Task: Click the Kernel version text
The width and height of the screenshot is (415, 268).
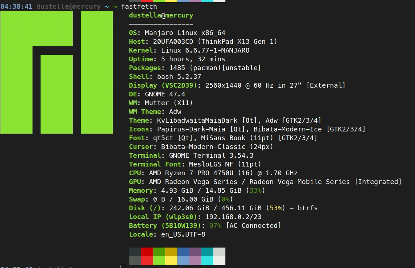Action: (205, 50)
